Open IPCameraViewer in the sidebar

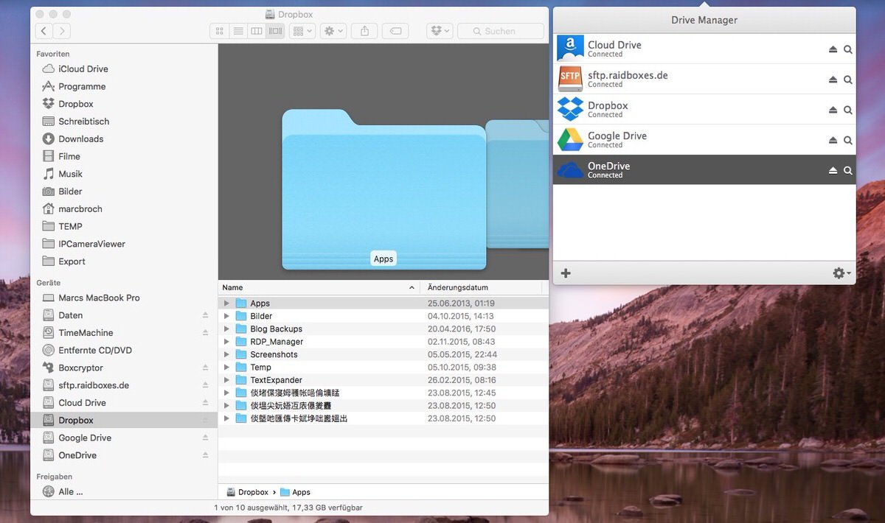point(92,244)
